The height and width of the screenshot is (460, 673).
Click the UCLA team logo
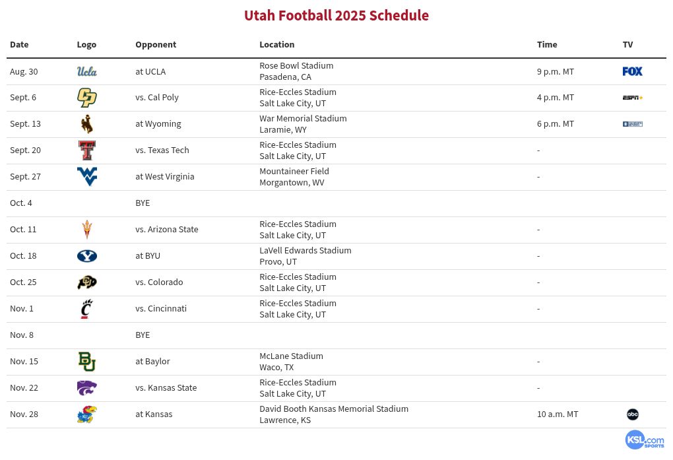[x=86, y=71]
